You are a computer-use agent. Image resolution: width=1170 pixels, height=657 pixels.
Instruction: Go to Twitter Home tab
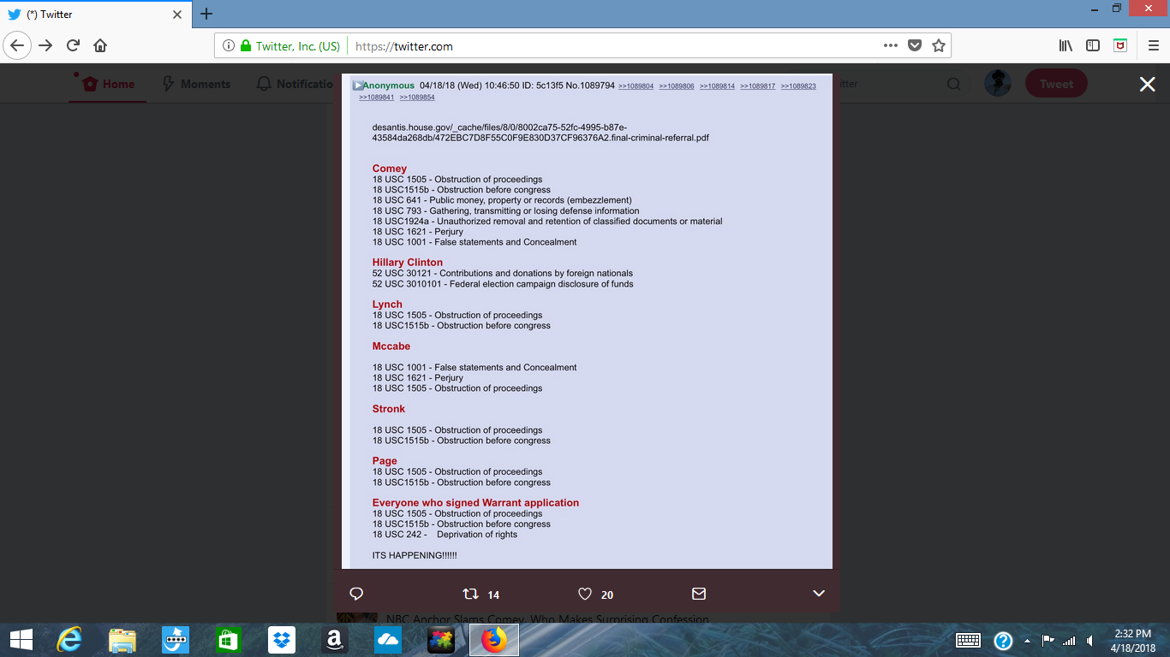tap(109, 84)
